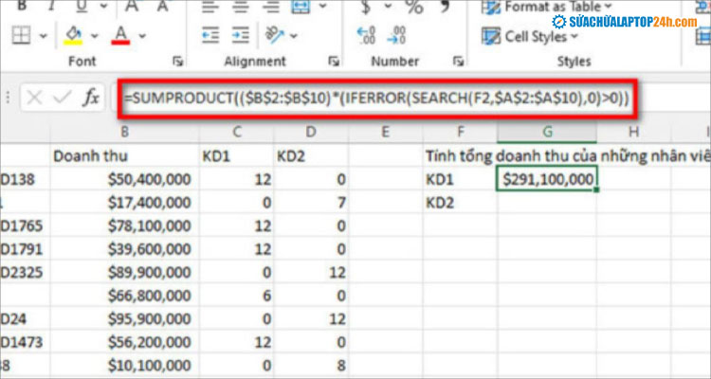711x379 pixels.
Task: Click the Increase Font Size icon
Action: click(132, 6)
